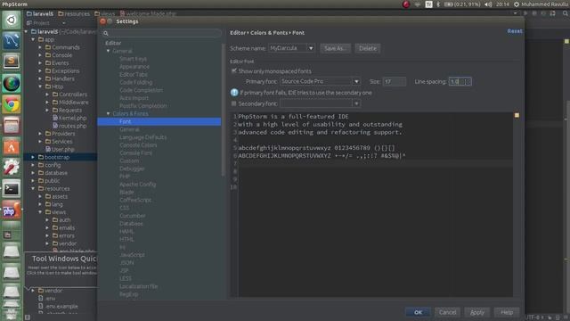This screenshot has height=321, width=570.
Task: Open the Terminal from the dock
Action: (12, 189)
